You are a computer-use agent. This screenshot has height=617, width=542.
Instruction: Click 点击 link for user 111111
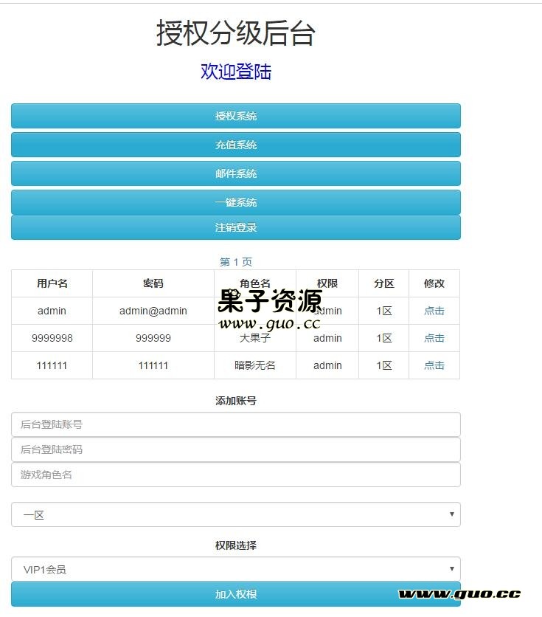click(434, 365)
